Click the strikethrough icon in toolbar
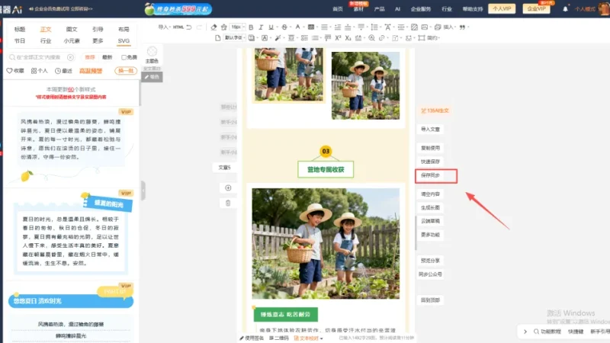 (x=284, y=27)
